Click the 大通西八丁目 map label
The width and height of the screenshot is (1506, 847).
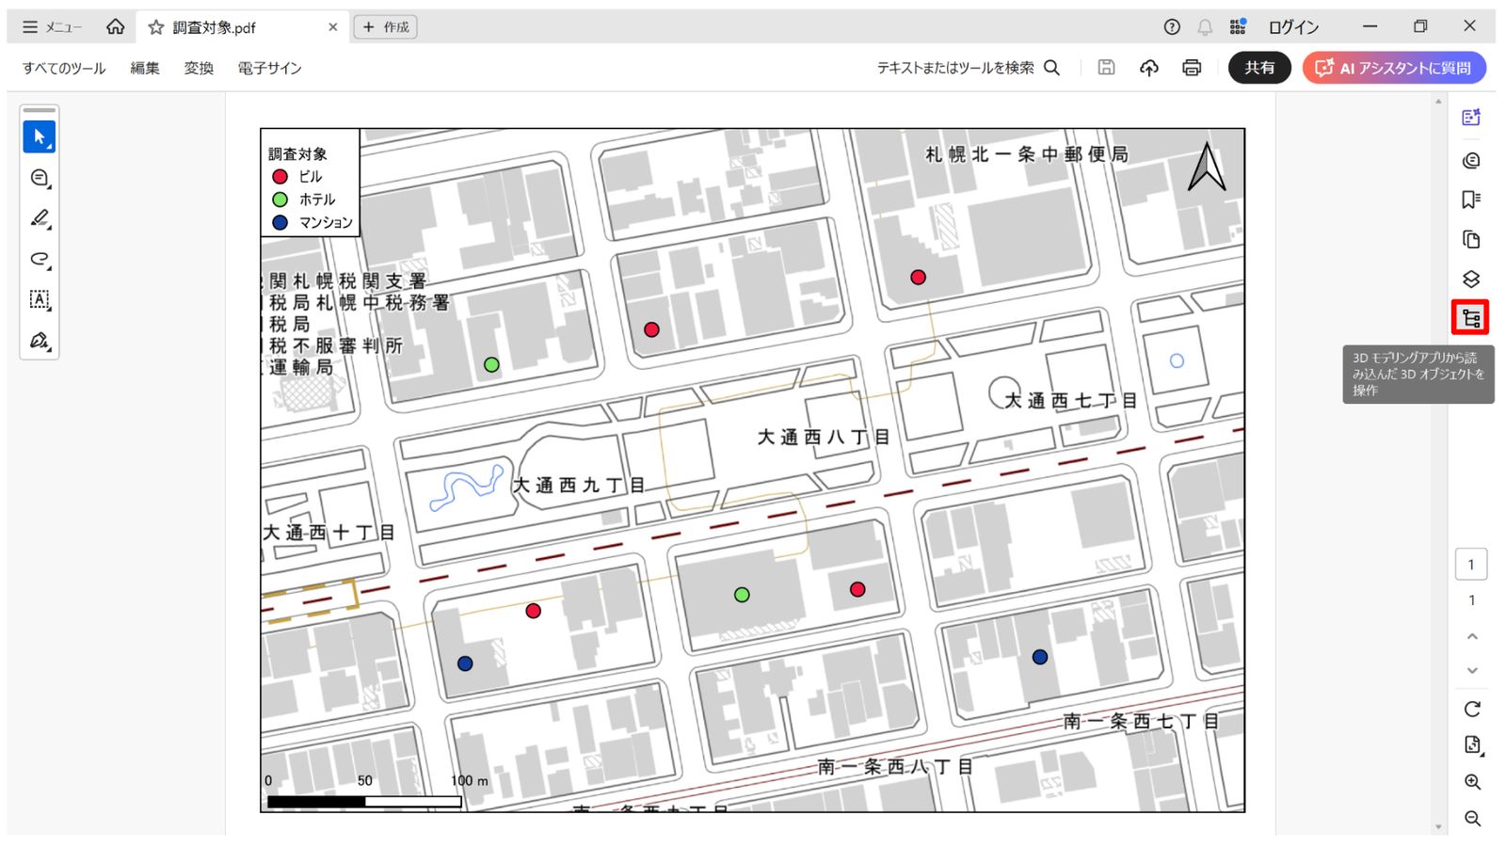tap(824, 437)
